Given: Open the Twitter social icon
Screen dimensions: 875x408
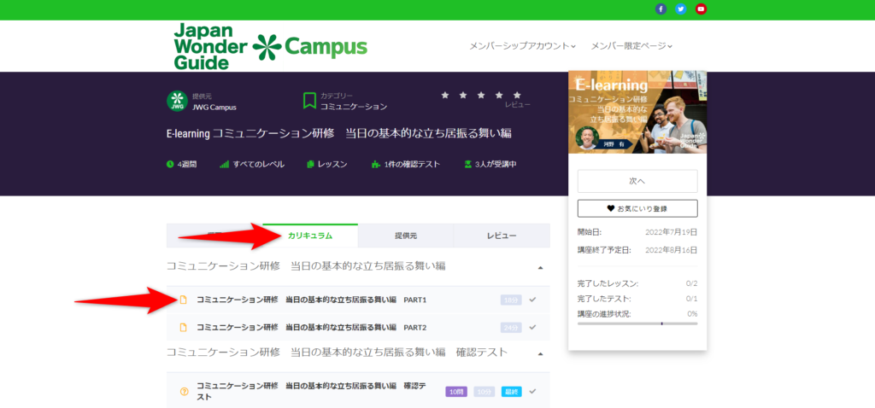Looking at the screenshot, I should [681, 9].
